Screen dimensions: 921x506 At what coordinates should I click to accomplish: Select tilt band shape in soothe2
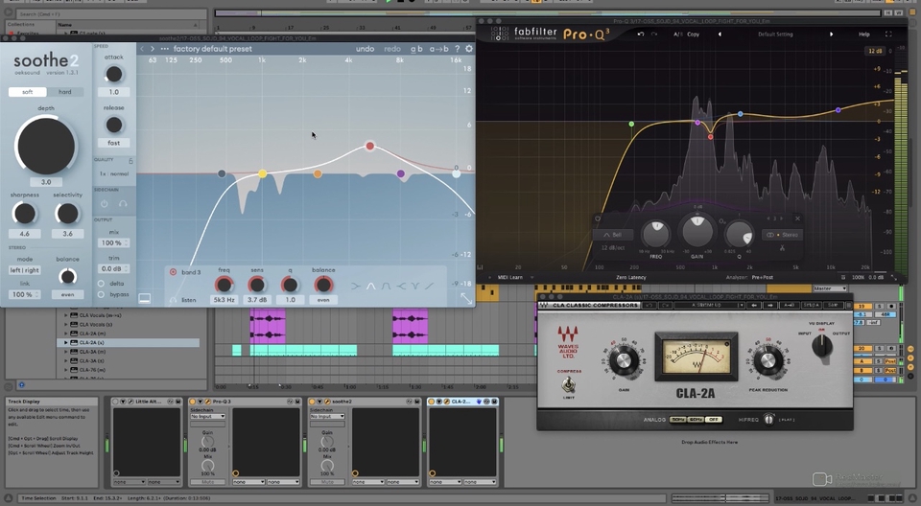430,286
